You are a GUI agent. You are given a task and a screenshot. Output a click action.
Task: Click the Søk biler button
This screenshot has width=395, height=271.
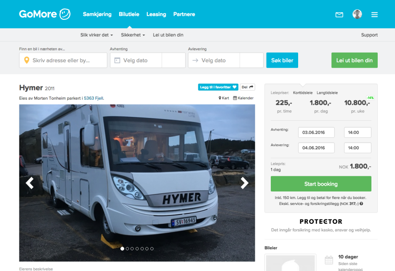point(282,61)
